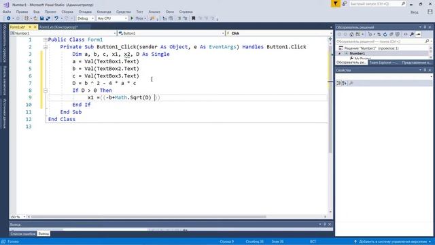Screen dimensions: 435x245
Task: Click Collapse All icon in Solution Explorer
Action: pos(391,35)
